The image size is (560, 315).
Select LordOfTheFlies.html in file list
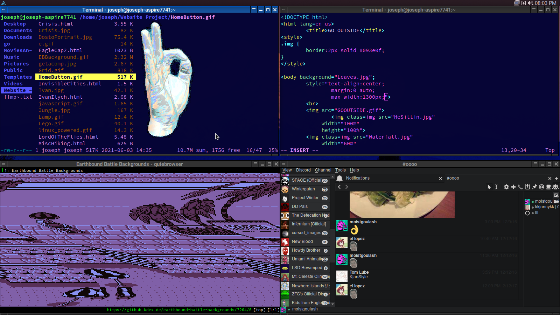click(x=85, y=137)
